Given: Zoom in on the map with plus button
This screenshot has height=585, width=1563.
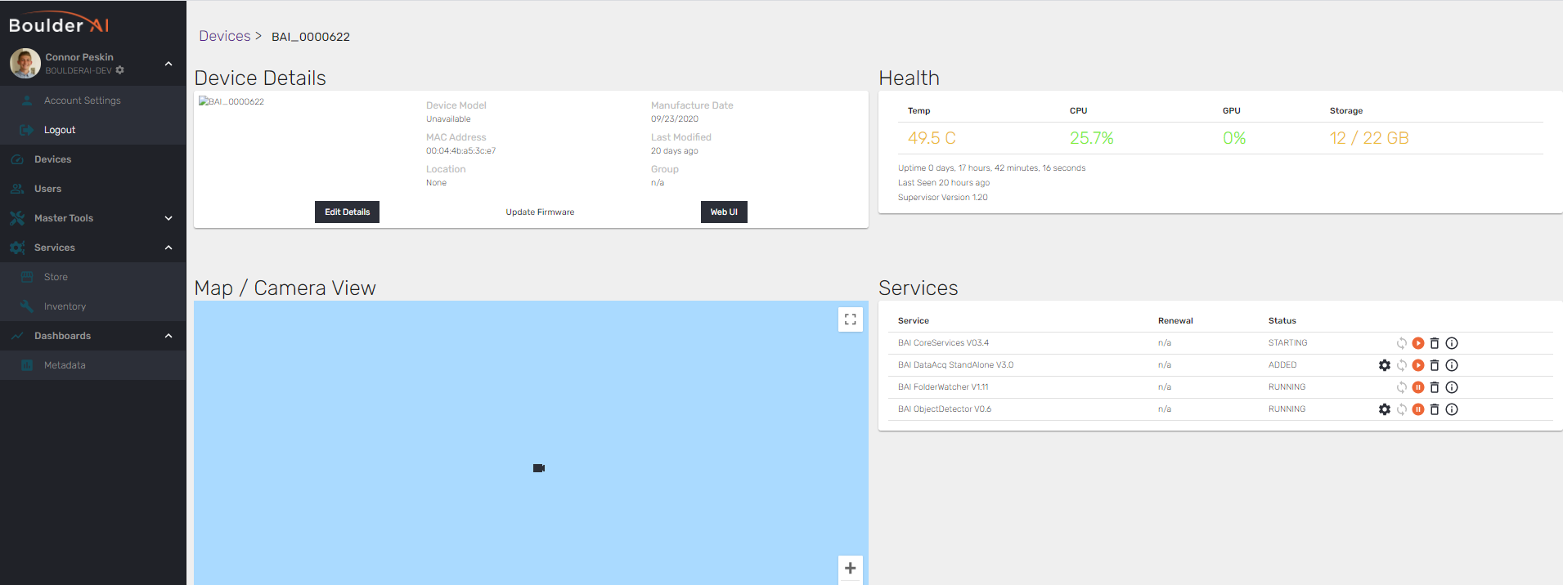Looking at the screenshot, I should (851, 568).
